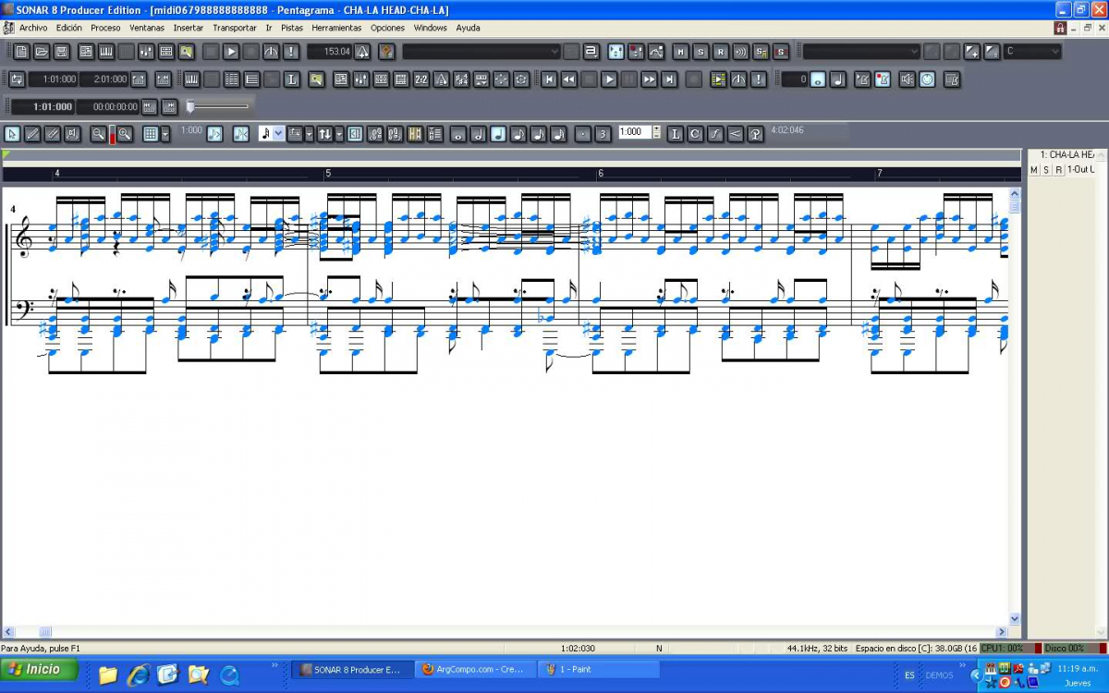Zoom out with magnifier minus icon

tap(98, 134)
